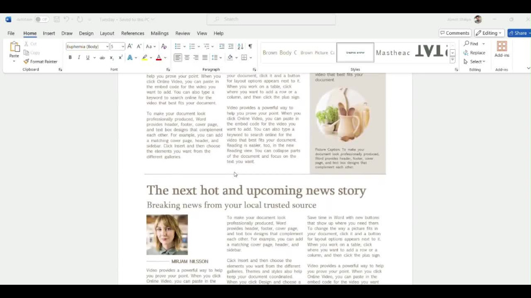This screenshot has width=531, height=298.
Task: Toggle Underline formatting
Action: (88, 58)
